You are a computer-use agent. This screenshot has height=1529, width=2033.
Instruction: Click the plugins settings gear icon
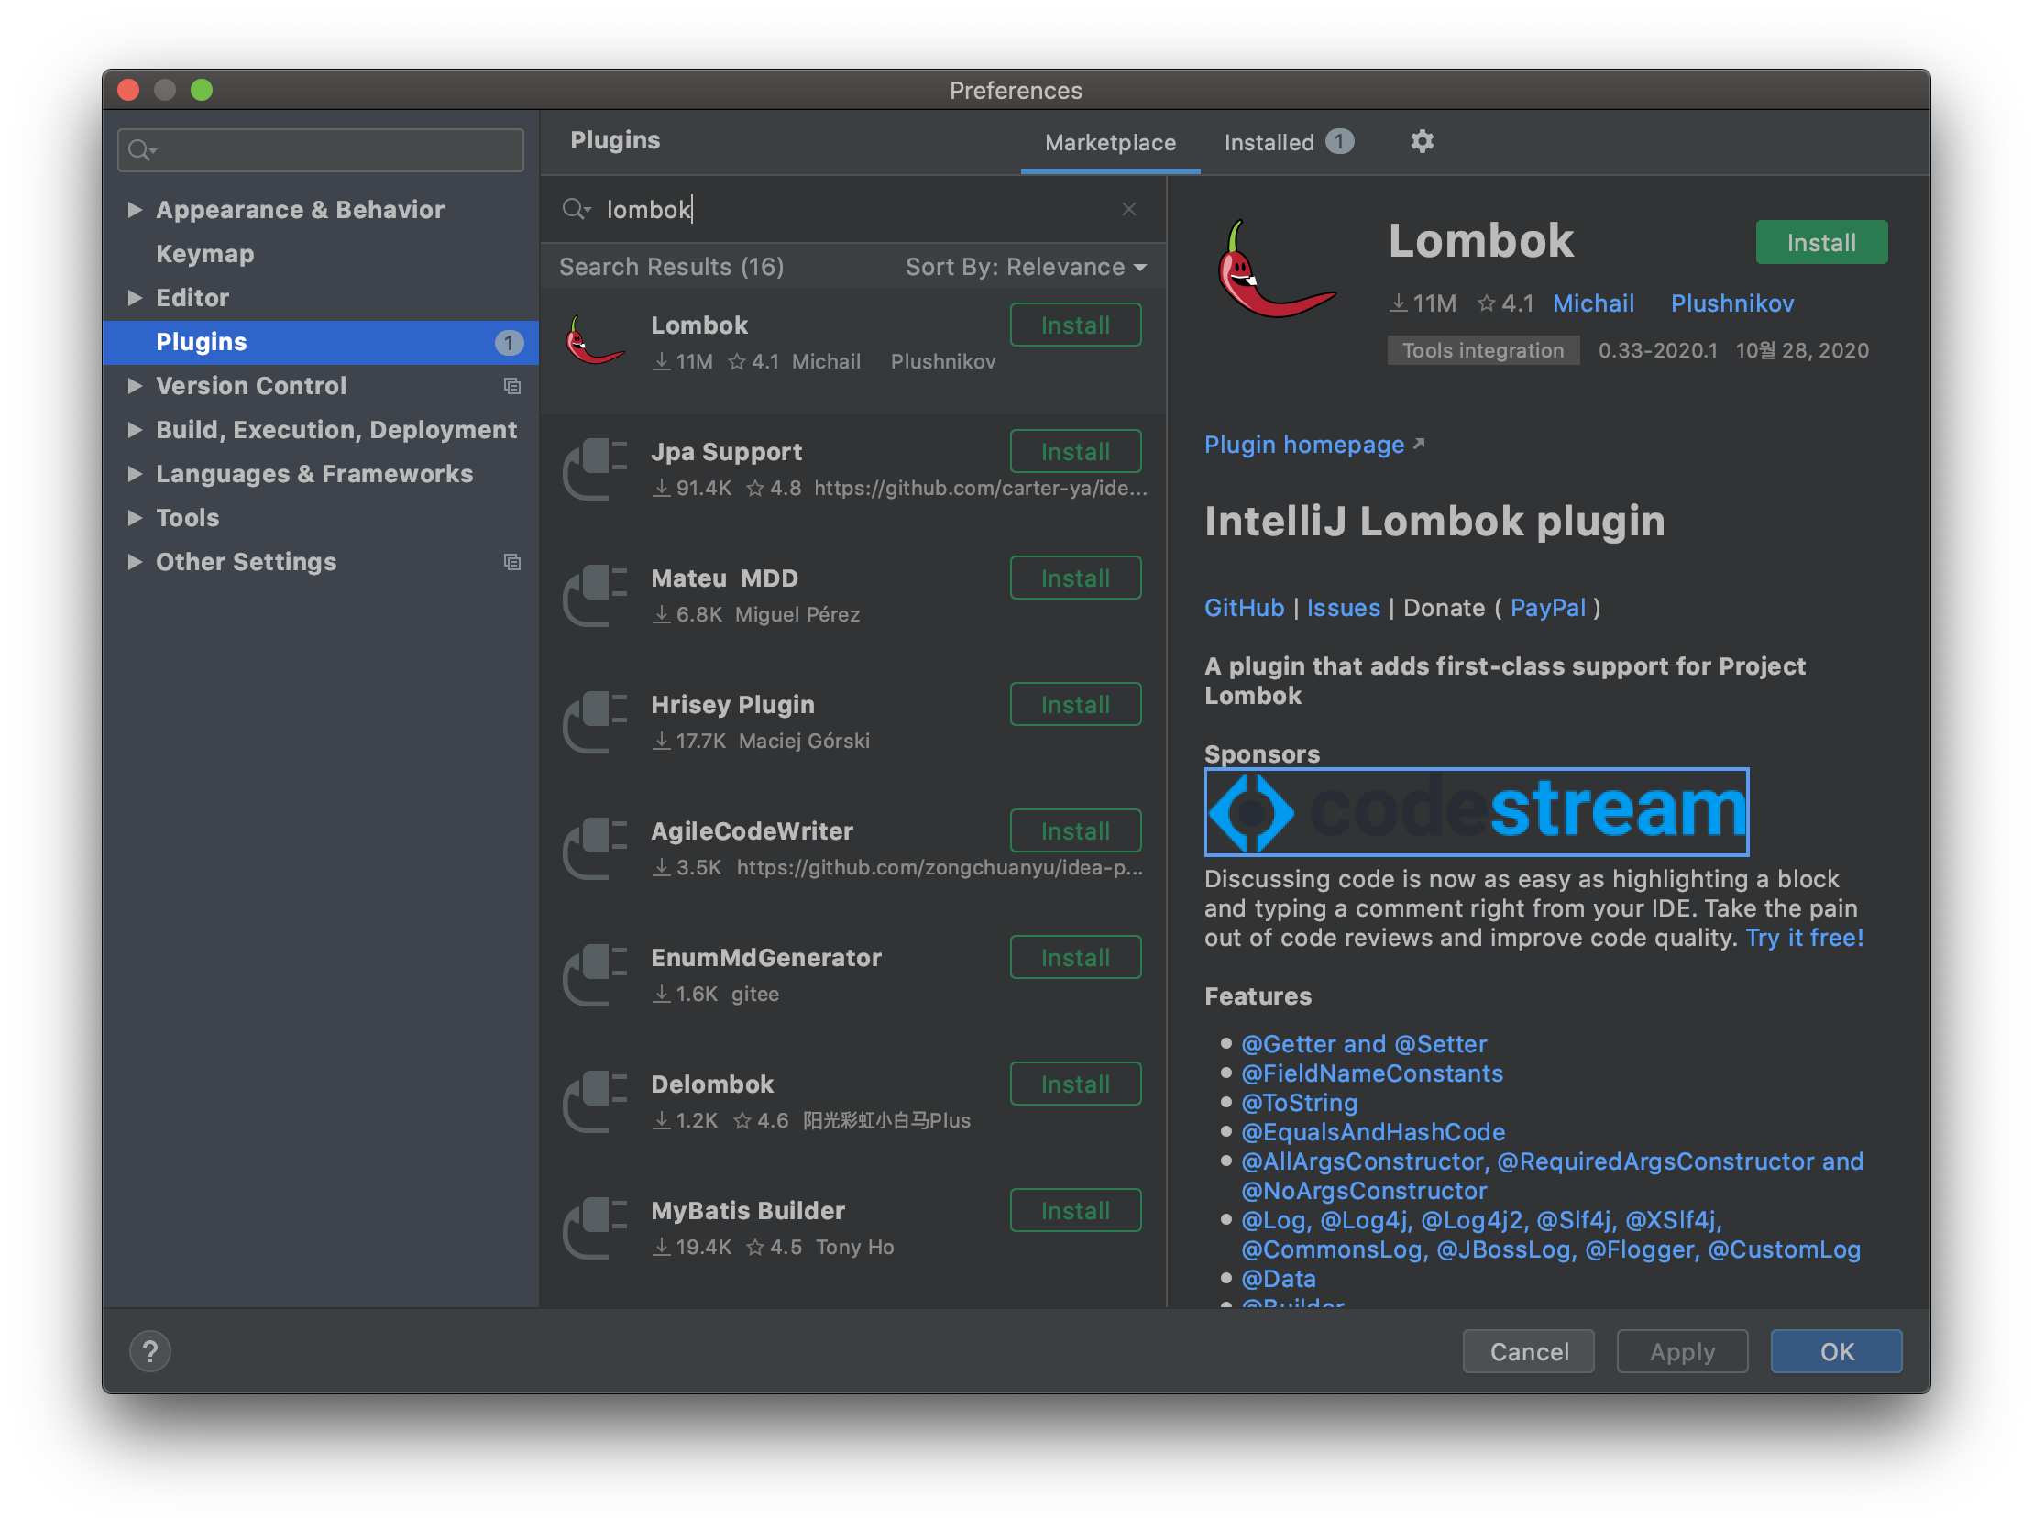[x=1422, y=141]
